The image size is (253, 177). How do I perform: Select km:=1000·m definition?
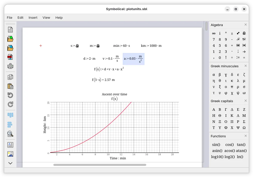coord(151,46)
